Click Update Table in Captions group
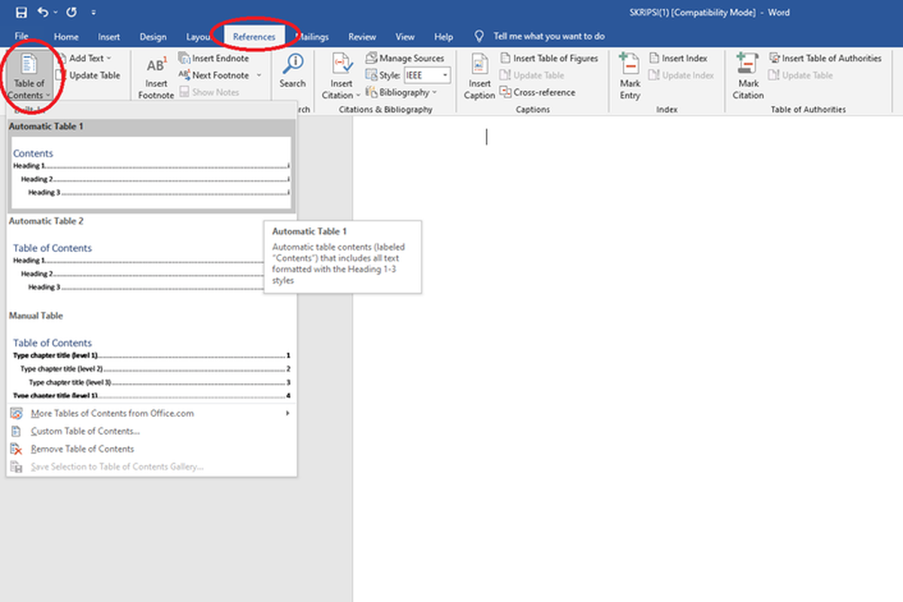The width and height of the screenshot is (903, 602). (532, 75)
